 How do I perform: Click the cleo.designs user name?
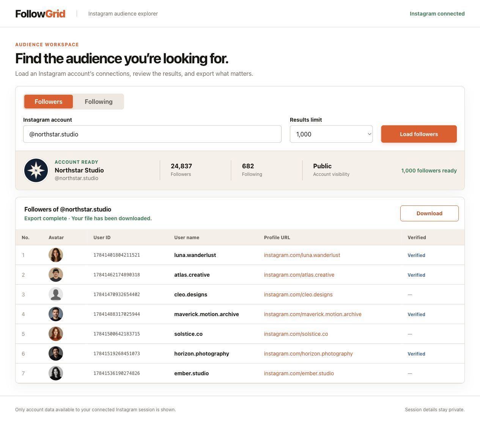pyautogui.click(x=191, y=295)
